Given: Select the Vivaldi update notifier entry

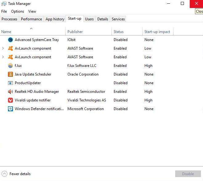Looking at the screenshot, I should pyautogui.click(x=33, y=100).
